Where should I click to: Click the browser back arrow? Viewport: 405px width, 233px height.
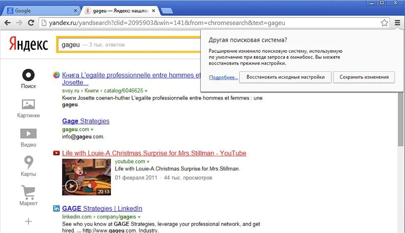pos(8,23)
